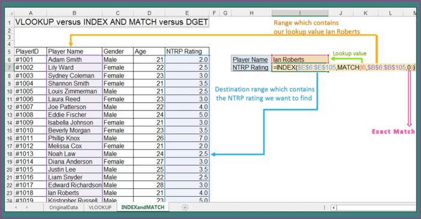Click the sheet tab bar resize dots handle

pos(324,208)
